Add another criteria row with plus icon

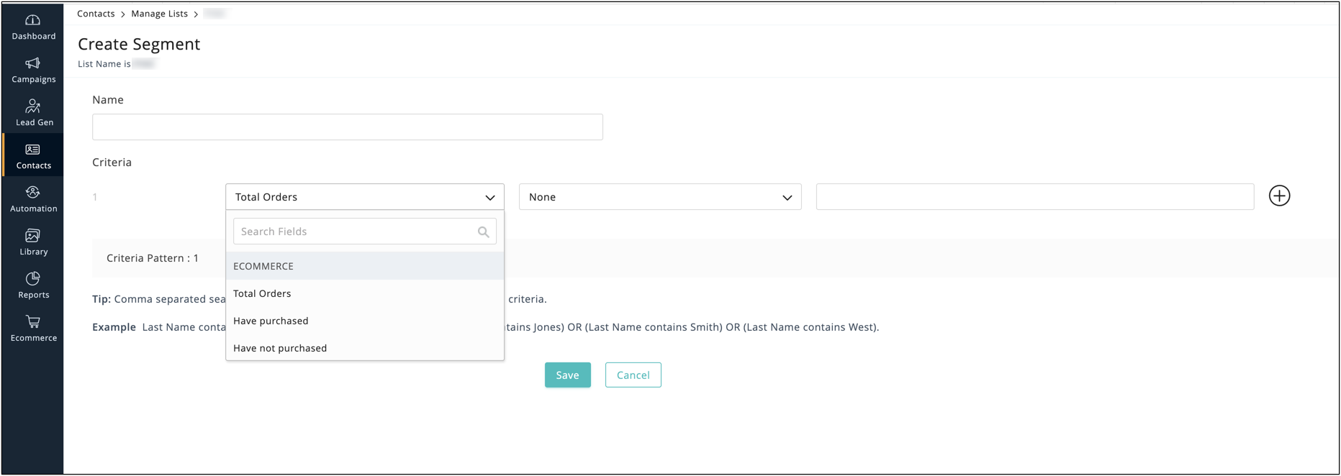1279,196
